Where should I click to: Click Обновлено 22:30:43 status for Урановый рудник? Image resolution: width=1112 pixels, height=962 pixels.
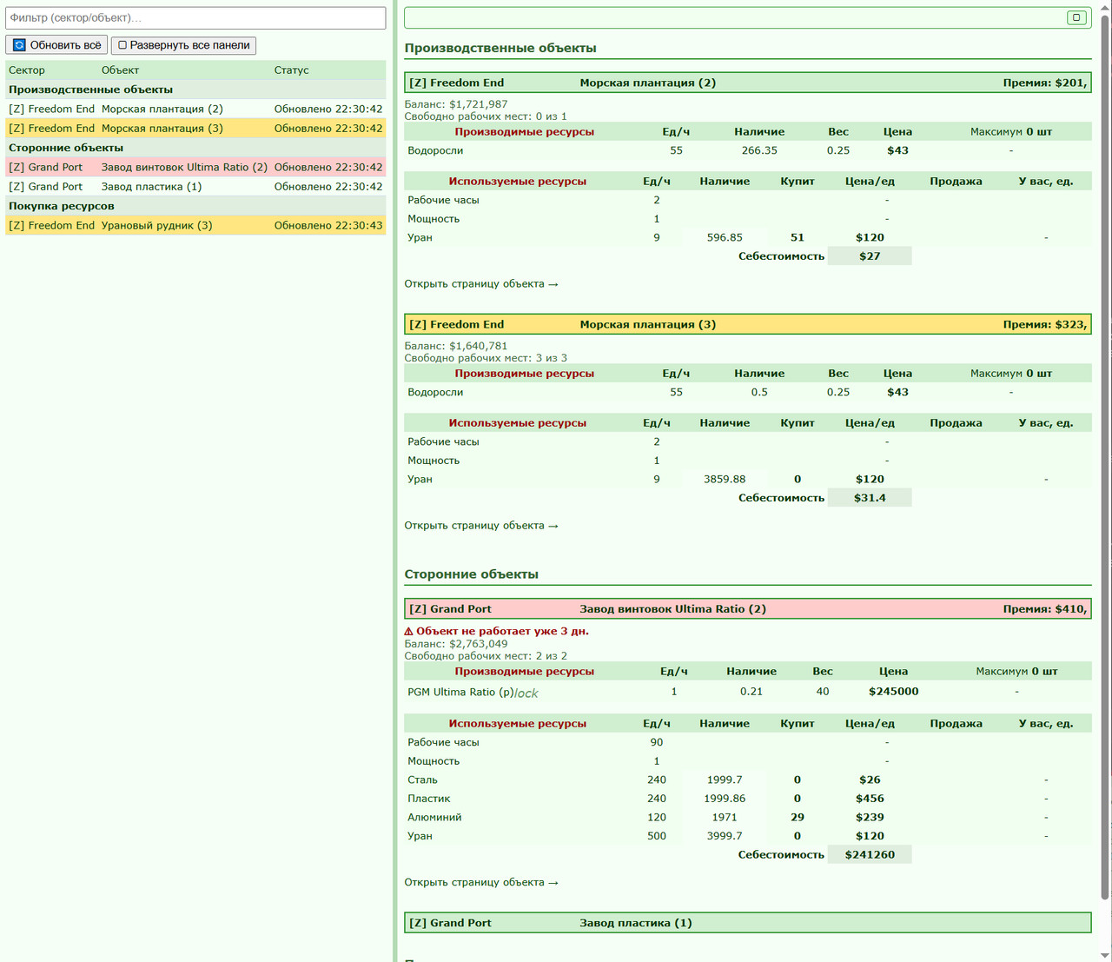[x=328, y=226]
